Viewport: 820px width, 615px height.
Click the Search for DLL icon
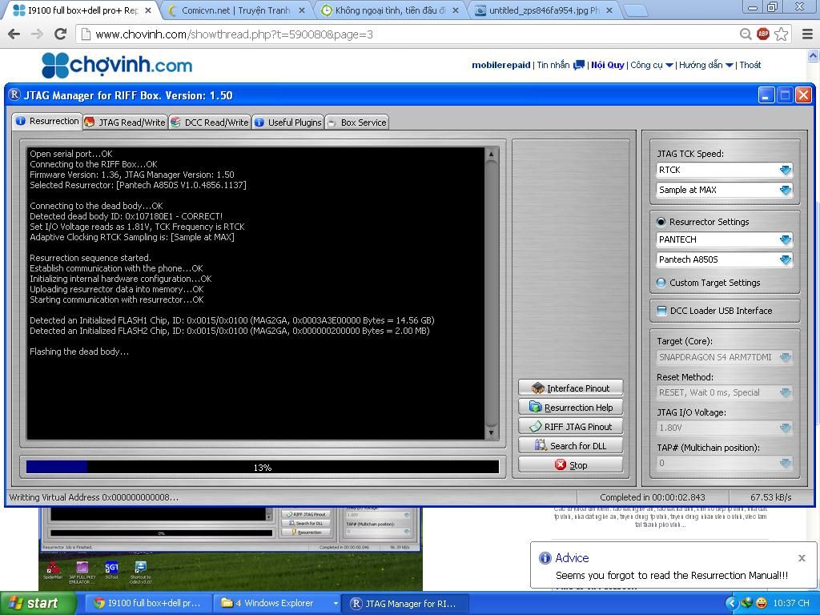click(541, 445)
